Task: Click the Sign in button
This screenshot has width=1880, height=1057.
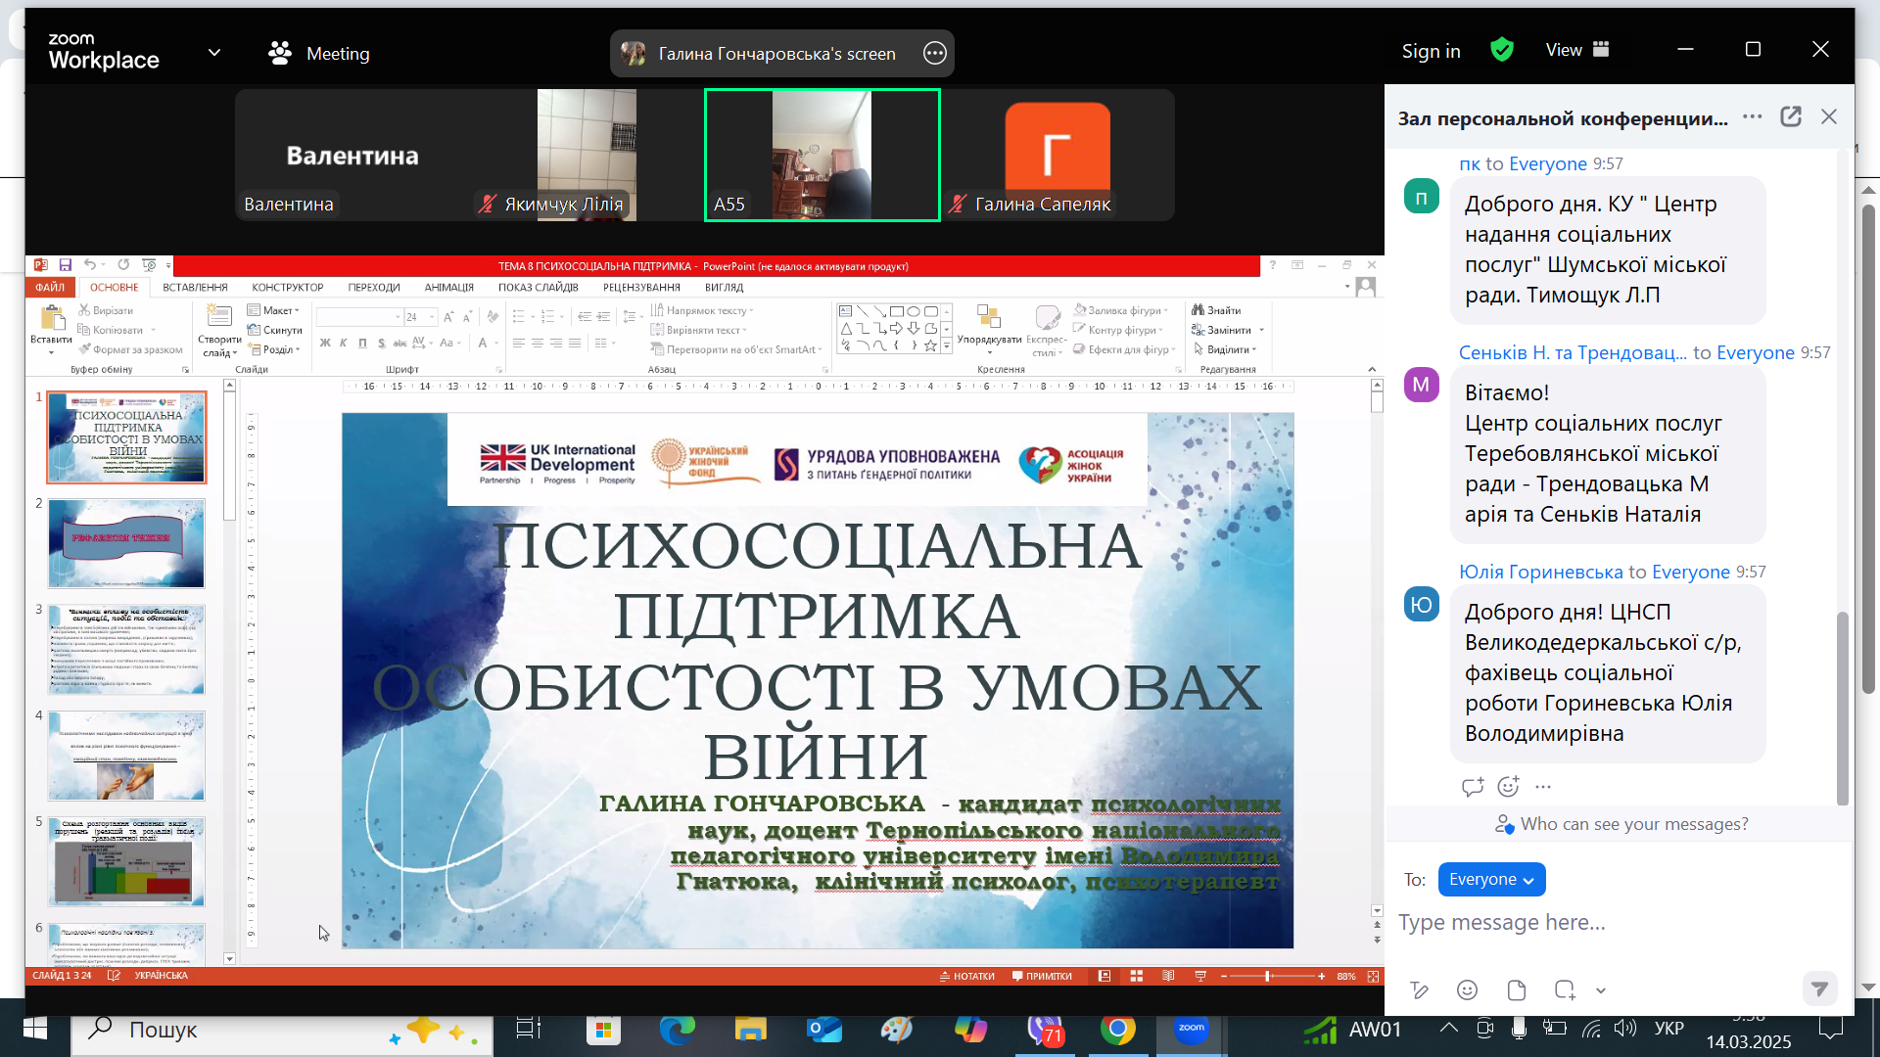Action: click(1431, 51)
